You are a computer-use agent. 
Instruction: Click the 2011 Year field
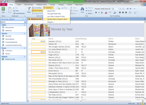38,52
